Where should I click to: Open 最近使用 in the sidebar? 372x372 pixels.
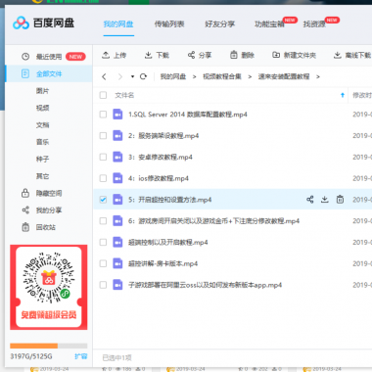coord(49,57)
